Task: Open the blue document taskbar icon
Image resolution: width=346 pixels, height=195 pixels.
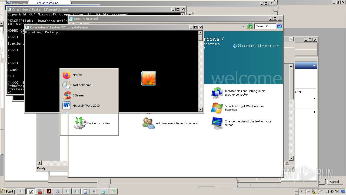Action: (x=85, y=191)
